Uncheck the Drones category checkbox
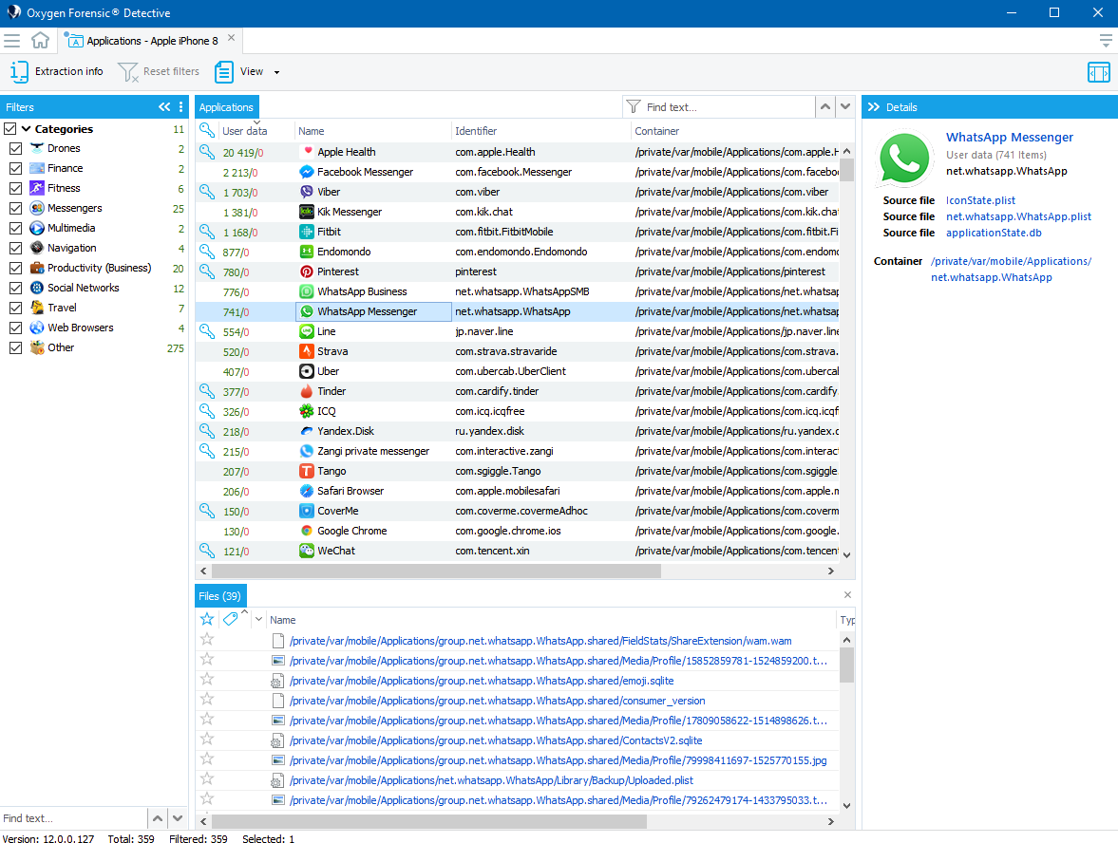Image resolution: width=1118 pixels, height=843 pixels. [x=15, y=149]
